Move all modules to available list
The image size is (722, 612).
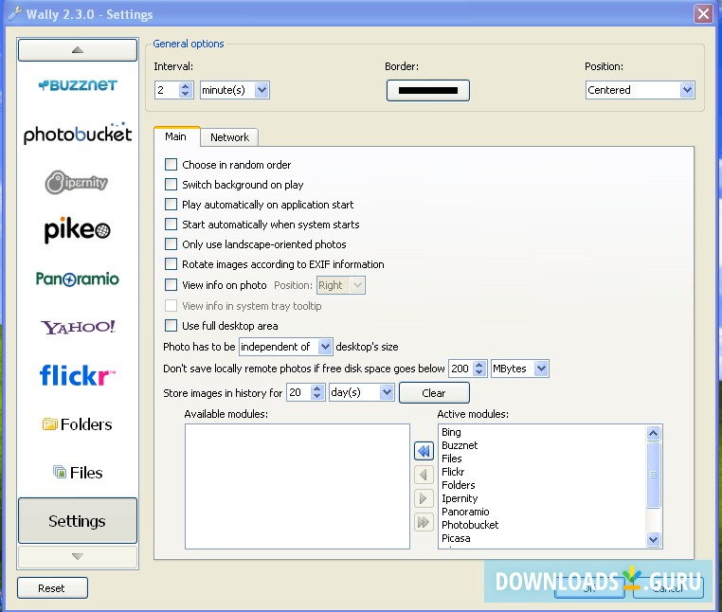pos(424,451)
